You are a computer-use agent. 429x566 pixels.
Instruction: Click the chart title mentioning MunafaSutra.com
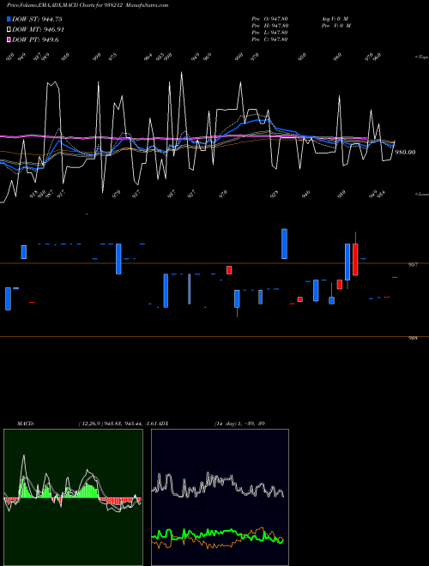pos(88,5)
